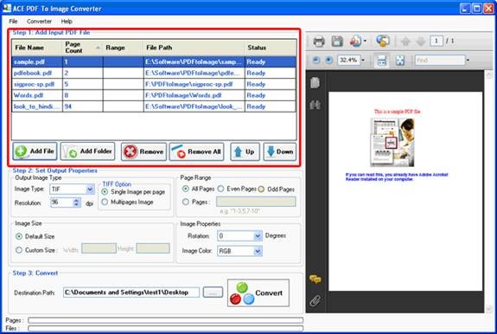Increase resolution with the stepper up arrow
497x334 pixels.
click(76, 200)
